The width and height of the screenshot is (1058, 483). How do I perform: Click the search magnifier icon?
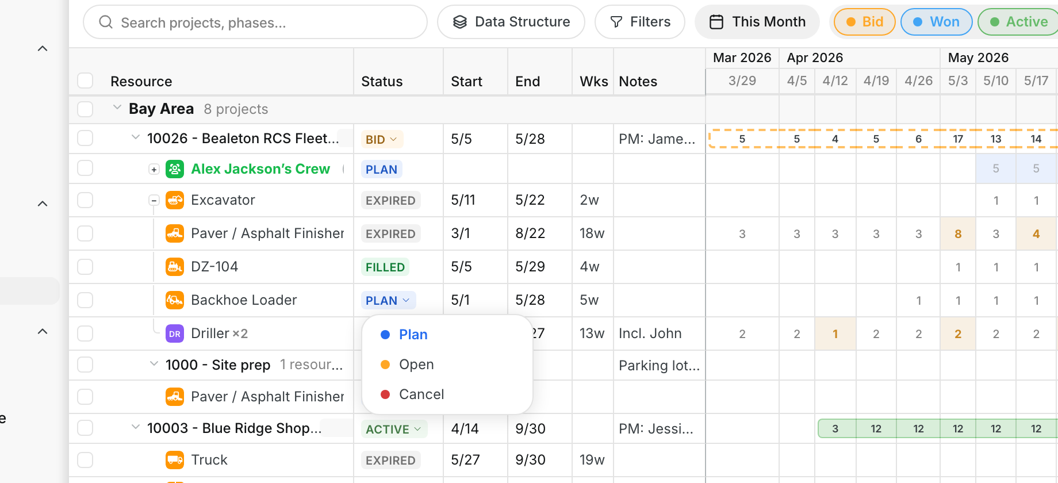pyautogui.click(x=106, y=22)
